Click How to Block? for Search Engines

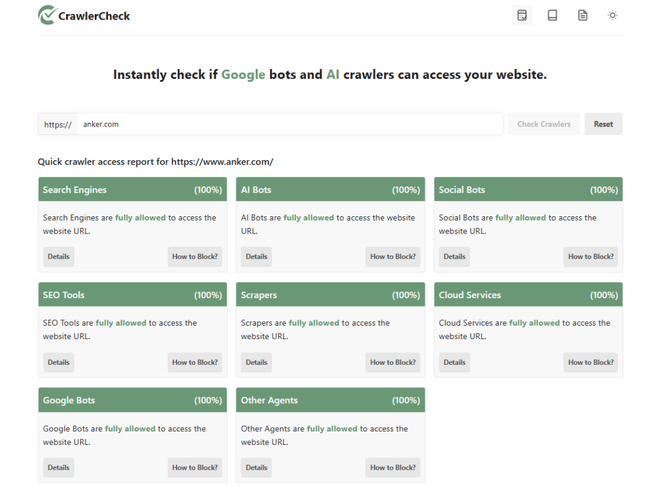coord(195,257)
